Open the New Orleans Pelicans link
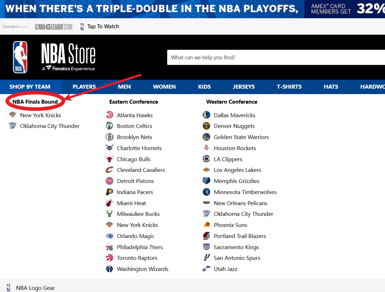Screen dimensions: 385x292 pyautogui.click(x=240, y=203)
